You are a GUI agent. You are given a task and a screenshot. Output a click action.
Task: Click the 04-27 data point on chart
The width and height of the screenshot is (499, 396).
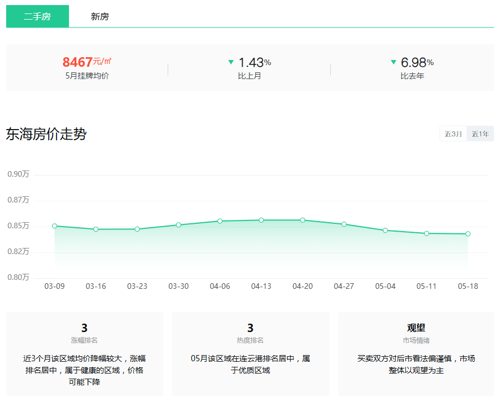pyautogui.click(x=344, y=224)
